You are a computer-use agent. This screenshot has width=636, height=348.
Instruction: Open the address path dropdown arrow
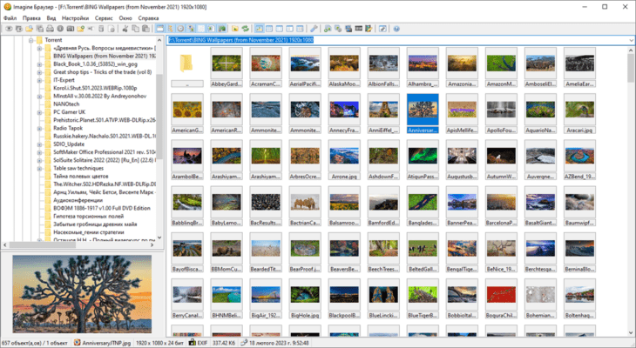(631, 40)
